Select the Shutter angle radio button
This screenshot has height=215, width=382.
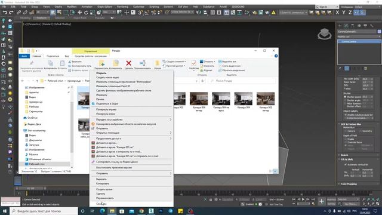345,100
